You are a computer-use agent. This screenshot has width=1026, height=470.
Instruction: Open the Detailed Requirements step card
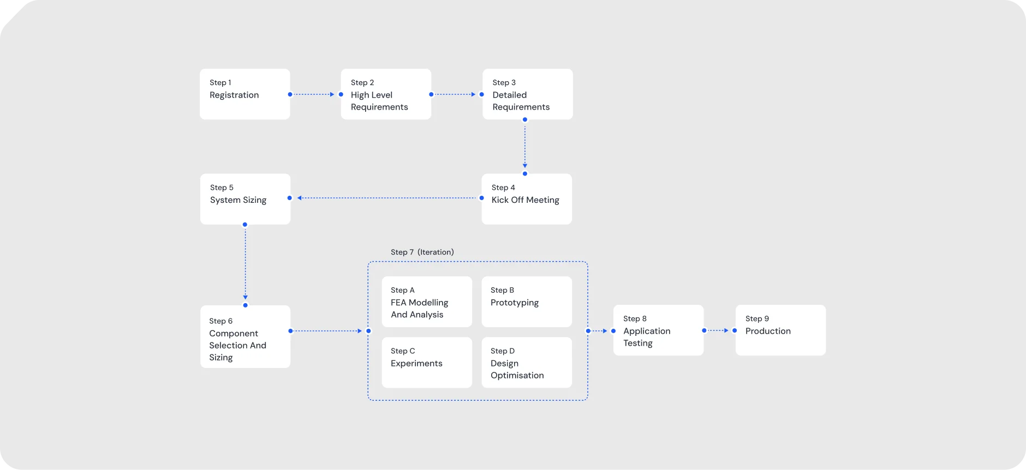(x=527, y=94)
